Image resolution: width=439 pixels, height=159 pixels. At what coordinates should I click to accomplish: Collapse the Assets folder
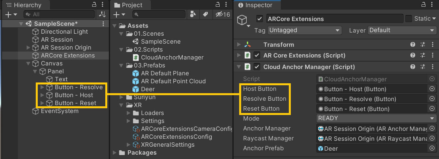(114, 26)
